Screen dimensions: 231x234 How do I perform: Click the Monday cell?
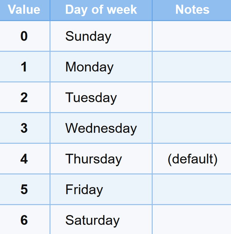[89, 67]
